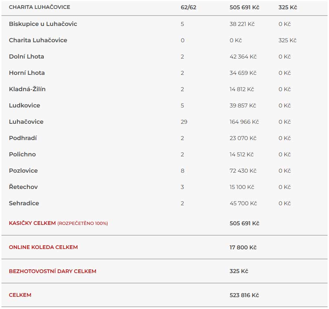This screenshot has width=329, height=309.
Task: Select the Horní Lhota municipality name
Action: click(x=27, y=73)
